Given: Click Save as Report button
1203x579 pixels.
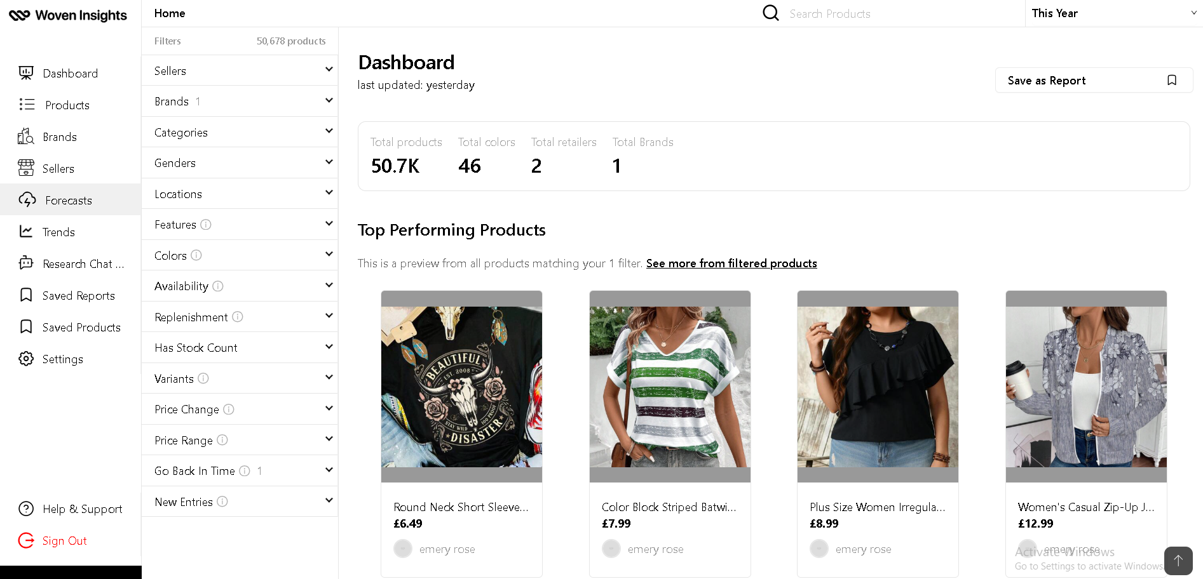Looking at the screenshot, I should 1093,81.
